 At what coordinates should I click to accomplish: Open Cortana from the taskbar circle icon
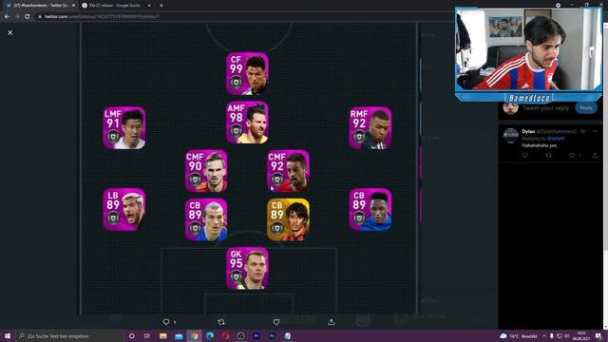point(132,335)
